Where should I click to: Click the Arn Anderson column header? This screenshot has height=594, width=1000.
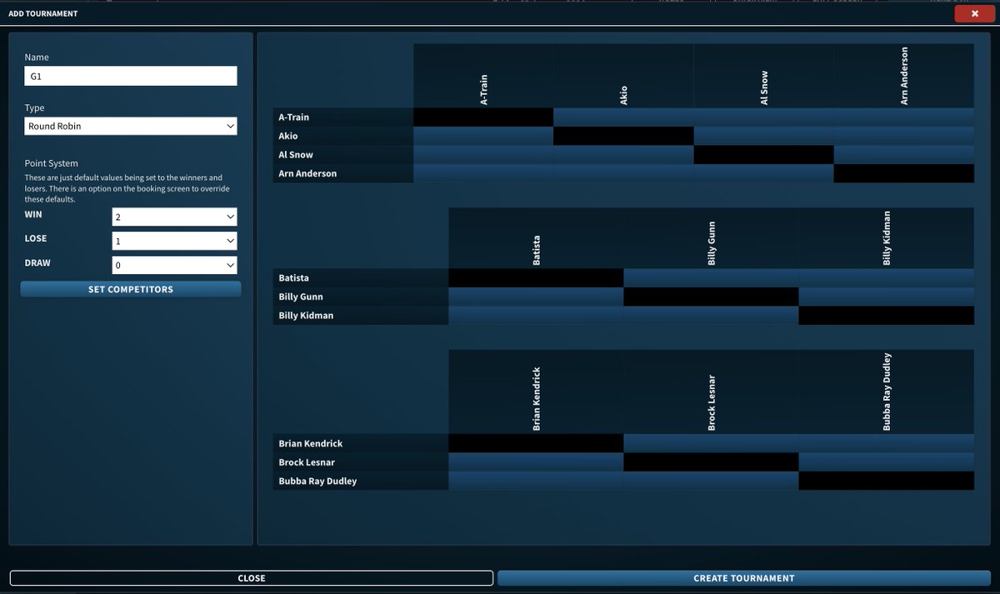tap(904, 76)
